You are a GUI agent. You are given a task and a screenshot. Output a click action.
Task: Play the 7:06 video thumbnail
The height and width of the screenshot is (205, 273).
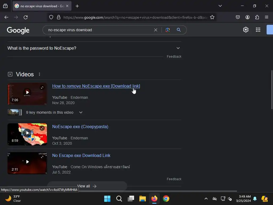point(27,94)
